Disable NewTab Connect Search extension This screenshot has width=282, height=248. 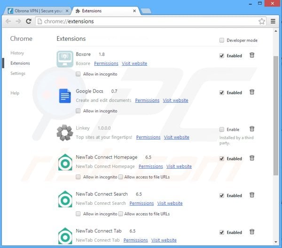tap(222, 195)
